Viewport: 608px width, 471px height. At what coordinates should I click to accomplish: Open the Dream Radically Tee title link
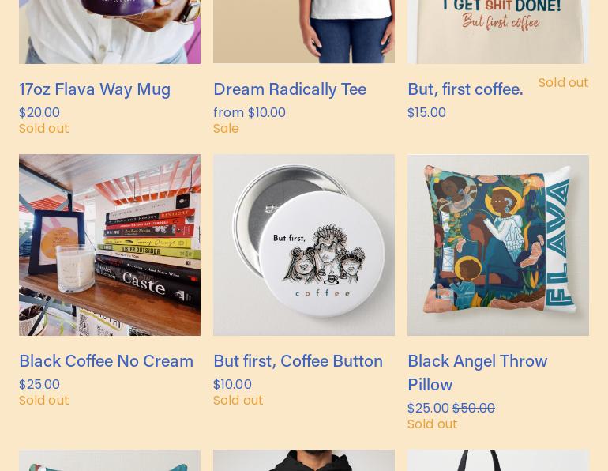(290, 89)
